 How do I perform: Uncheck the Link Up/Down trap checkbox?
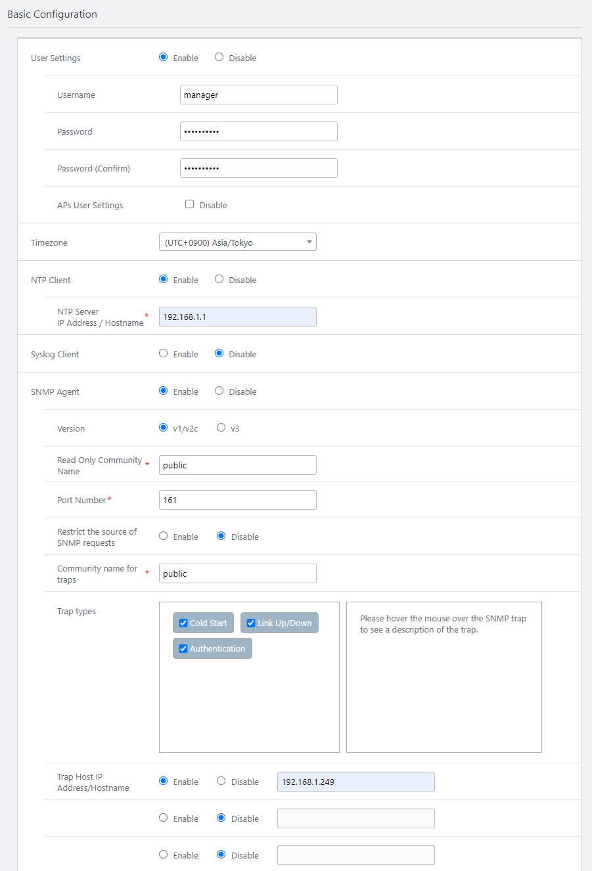pos(251,623)
